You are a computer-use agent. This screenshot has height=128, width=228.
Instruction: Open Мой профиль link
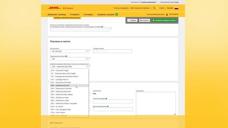pyautogui.click(x=173, y=14)
